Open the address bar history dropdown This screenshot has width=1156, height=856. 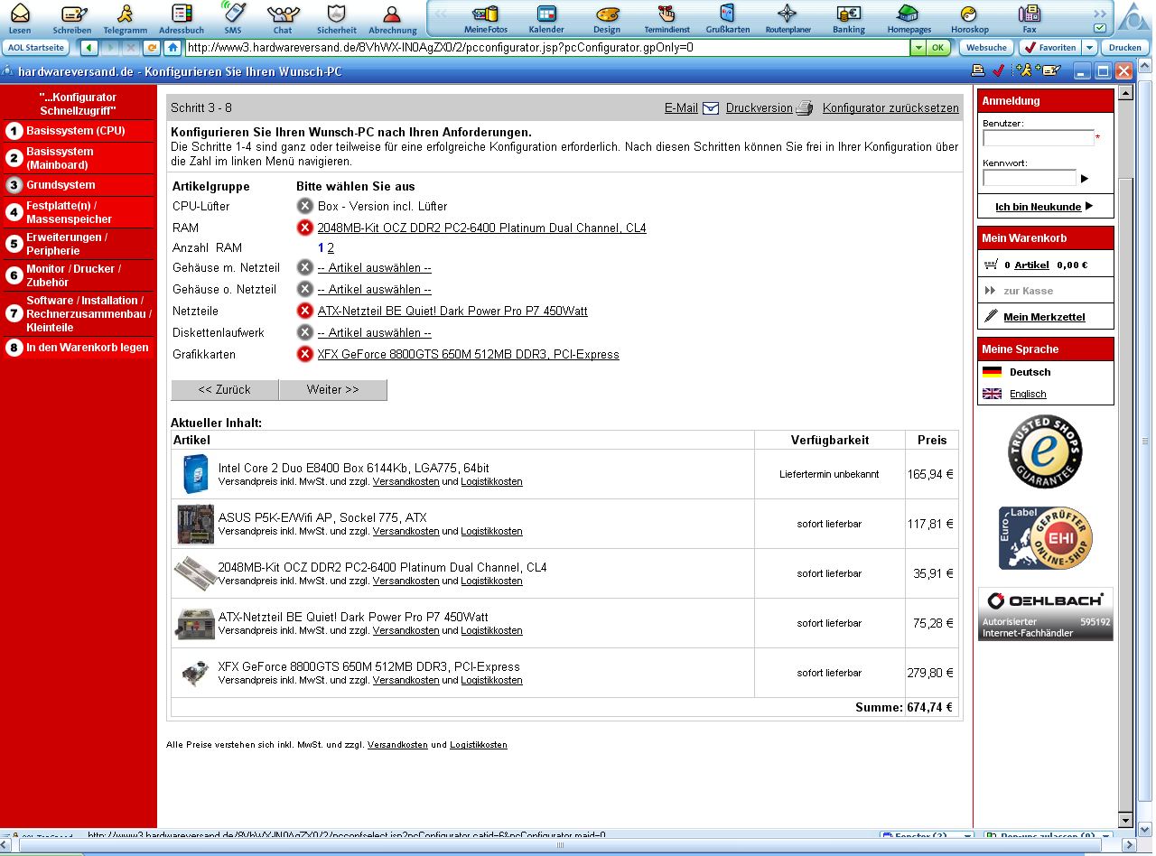coord(918,48)
